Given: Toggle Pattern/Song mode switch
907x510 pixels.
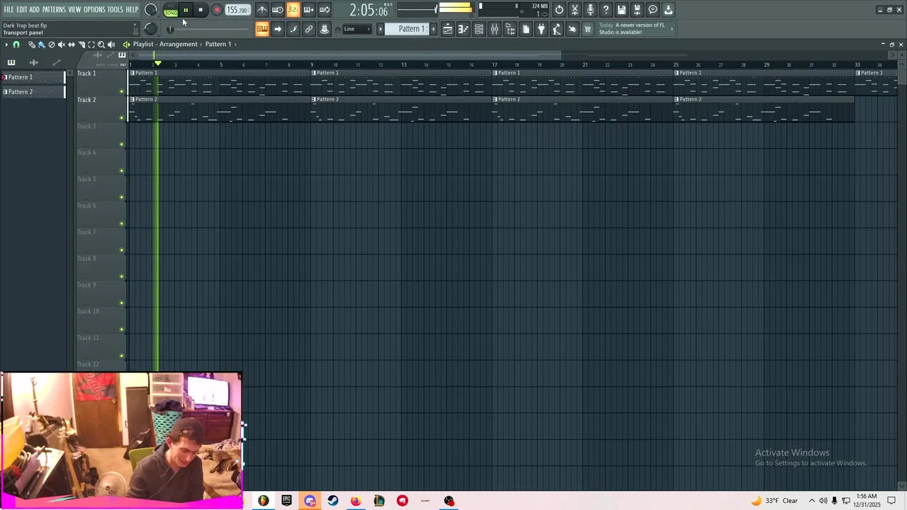Looking at the screenshot, I should pos(171,10).
